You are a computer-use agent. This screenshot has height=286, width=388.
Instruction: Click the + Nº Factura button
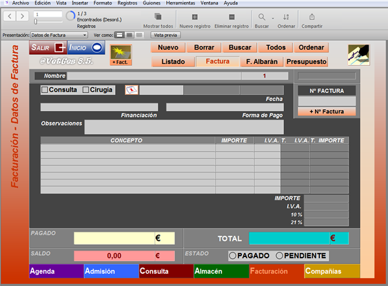pos(327,112)
